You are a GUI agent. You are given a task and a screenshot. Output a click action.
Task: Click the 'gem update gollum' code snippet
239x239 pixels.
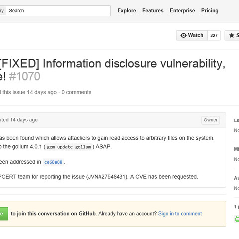point(69,147)
